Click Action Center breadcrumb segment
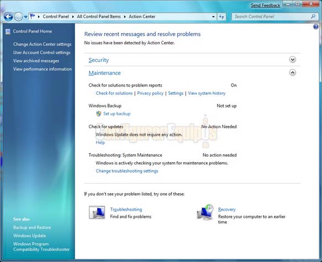The height and width of the screenshot is (262, 322). 142,17
